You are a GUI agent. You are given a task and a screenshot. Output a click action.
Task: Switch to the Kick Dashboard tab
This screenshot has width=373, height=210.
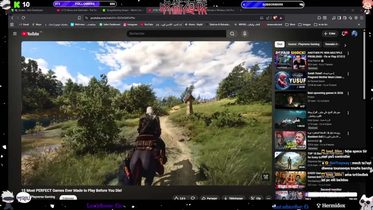coord(30,10)
